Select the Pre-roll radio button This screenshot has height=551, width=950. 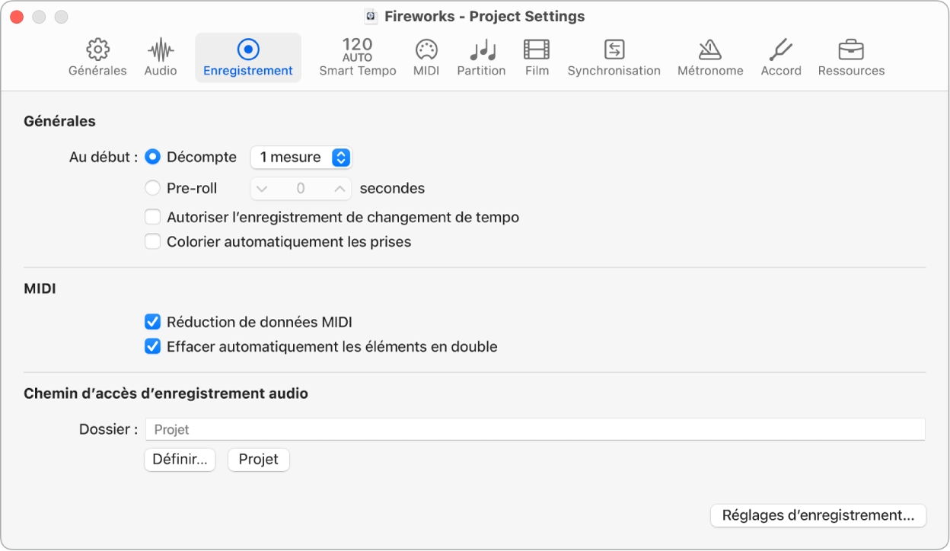[x=153, y=188]
